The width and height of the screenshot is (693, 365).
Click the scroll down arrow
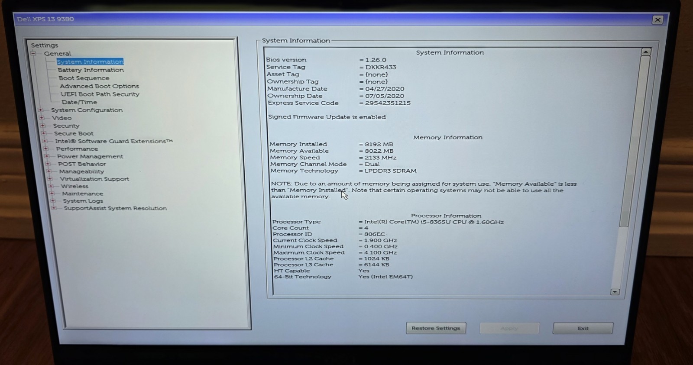pos(615,292)
